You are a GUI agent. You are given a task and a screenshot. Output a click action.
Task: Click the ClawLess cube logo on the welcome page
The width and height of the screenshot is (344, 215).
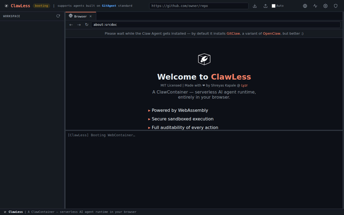coord(204,59)
